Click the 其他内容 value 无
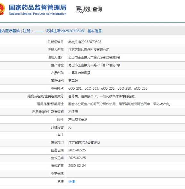The height and width of the screenshot is (189, 185). 70,127
